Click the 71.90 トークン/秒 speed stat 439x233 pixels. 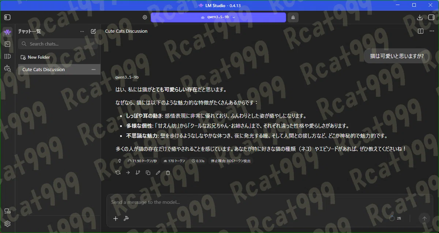tap(142, 161)
